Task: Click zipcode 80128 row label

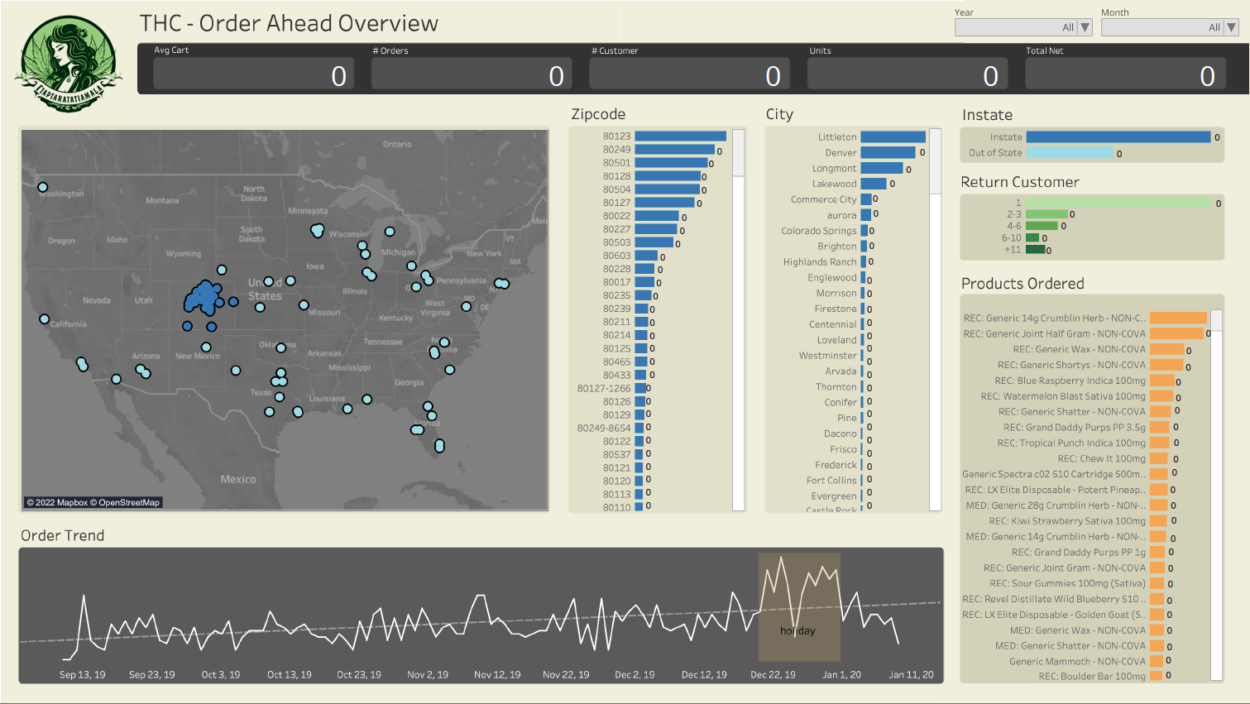Action: click(616, 176)
